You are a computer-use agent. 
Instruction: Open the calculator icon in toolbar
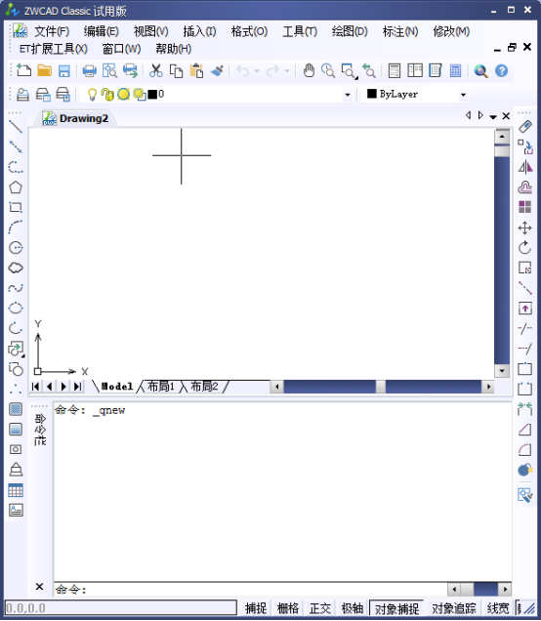tap(455, 71)
